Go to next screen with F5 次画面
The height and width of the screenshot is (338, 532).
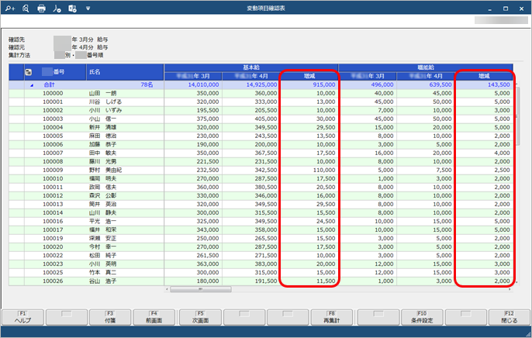(199, 317)
